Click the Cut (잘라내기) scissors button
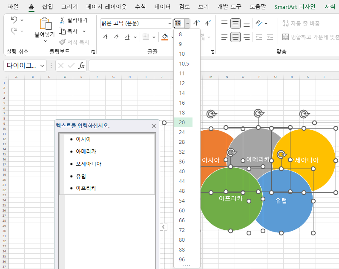The image size is (339, 269). [x=74, y=20]
